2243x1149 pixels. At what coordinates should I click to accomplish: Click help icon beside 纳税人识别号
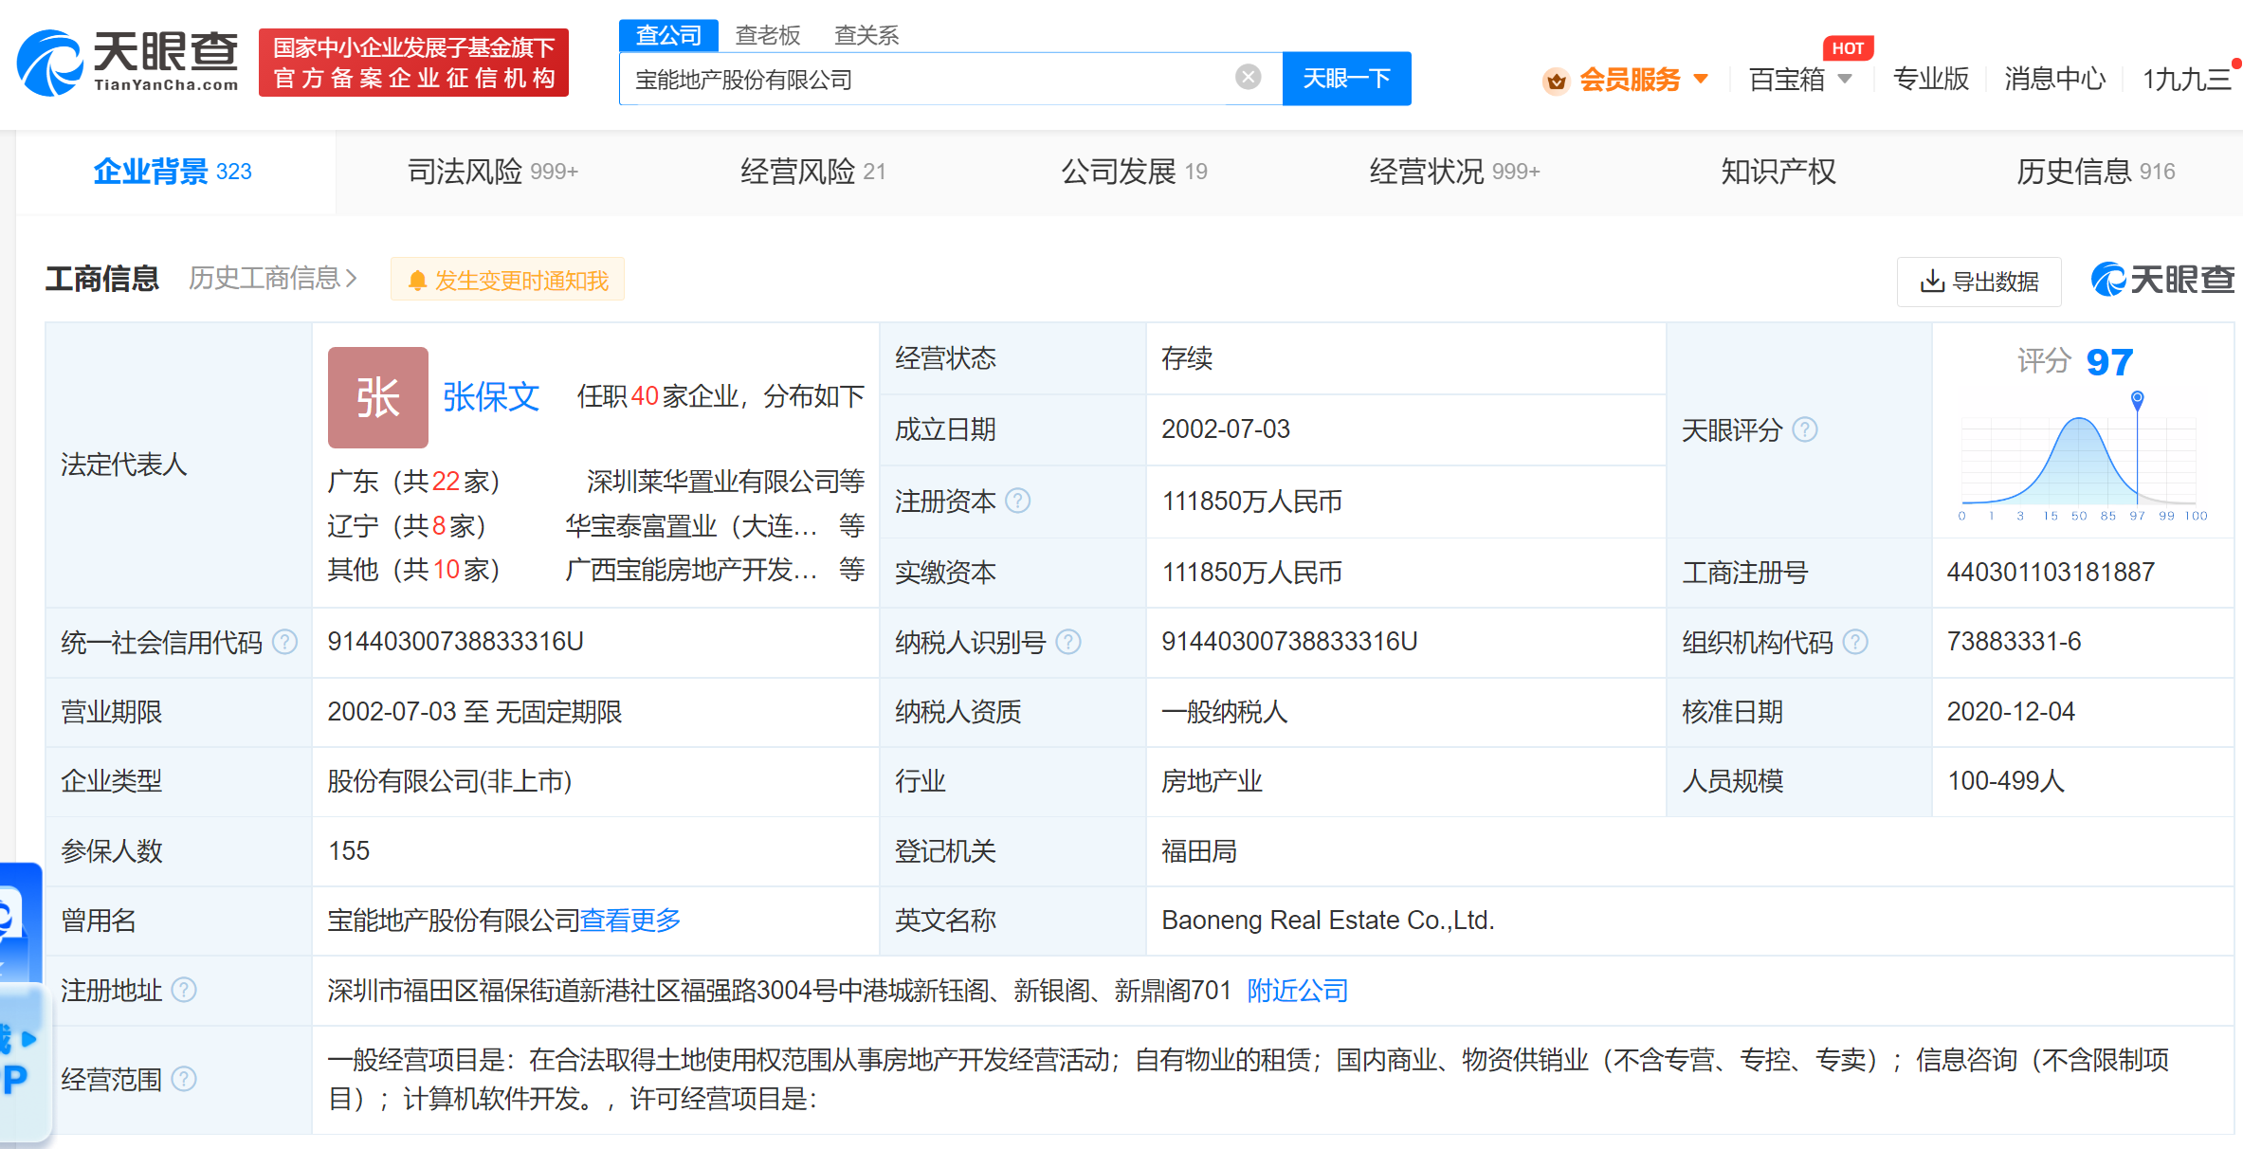[1067, 642]
